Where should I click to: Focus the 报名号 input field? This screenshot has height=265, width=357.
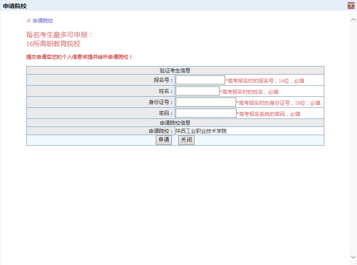coord(200,80)
